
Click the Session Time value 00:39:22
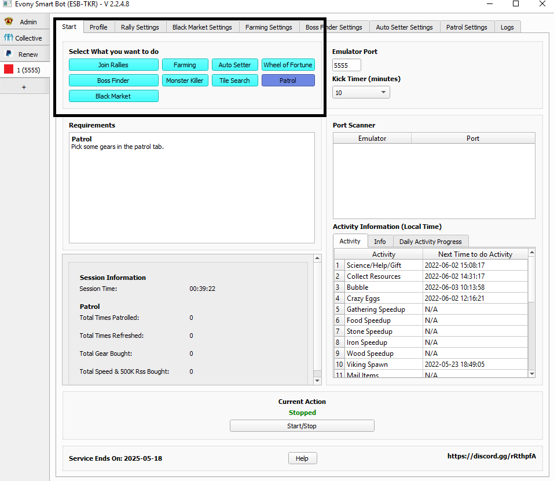pyautogui.click(x=202, y=289)
